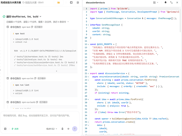Image resolution: width=182 pixels, height=136 pixels.
Task: Click 'QUICK_PROMPTS' constant name in code
Action: coord(104,44)
